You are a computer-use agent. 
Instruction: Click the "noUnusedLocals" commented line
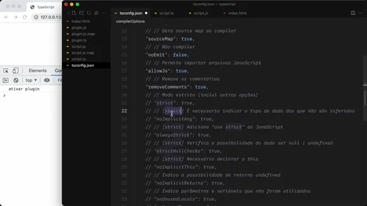tap(181, 199)
